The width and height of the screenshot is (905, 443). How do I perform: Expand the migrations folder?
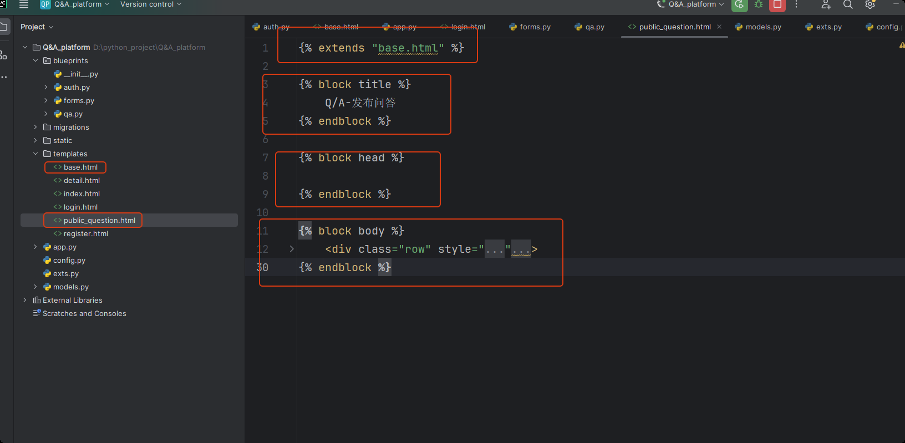coord(35,127)
